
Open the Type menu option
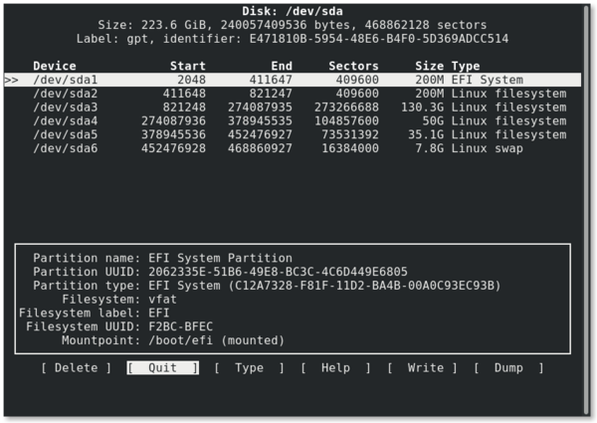249,368
